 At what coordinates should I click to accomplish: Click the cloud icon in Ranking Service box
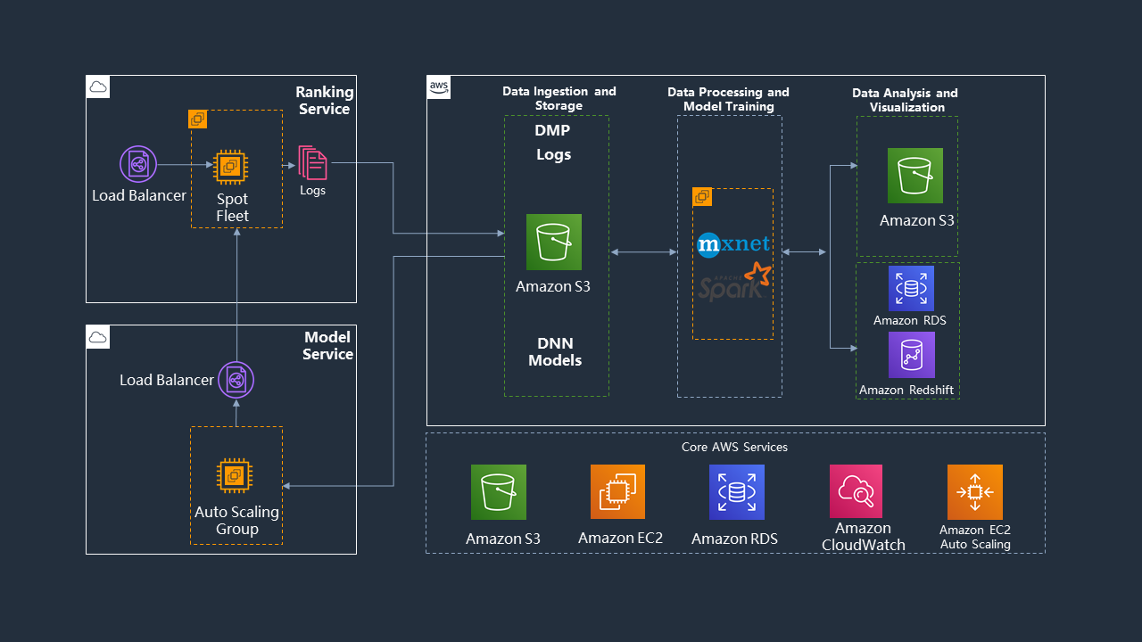(98, 86)
